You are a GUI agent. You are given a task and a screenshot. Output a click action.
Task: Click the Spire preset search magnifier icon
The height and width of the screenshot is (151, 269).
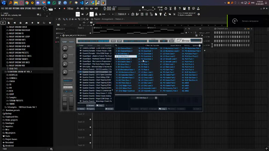click(x=116, y=46)
